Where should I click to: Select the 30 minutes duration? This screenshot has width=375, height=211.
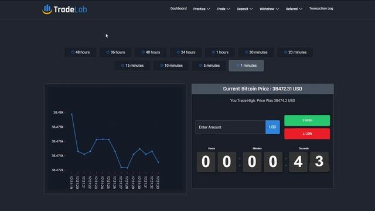coord(256,52)
